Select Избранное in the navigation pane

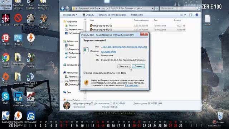coord(70,21)
